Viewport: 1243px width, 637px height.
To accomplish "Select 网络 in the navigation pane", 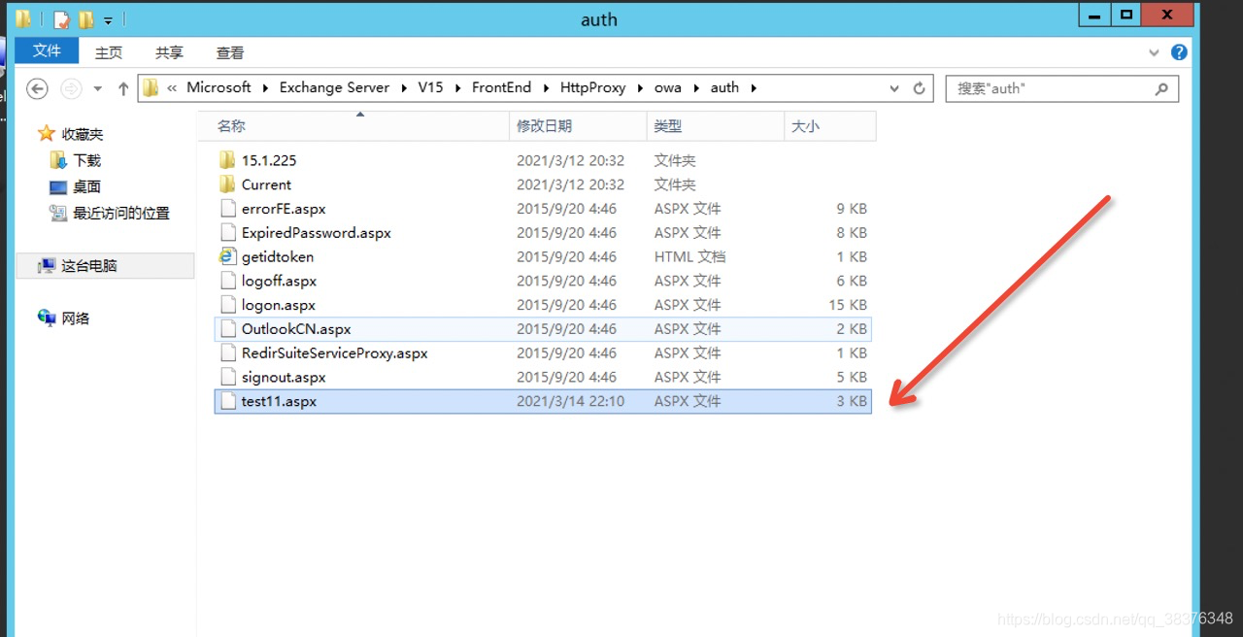I will 75,318.
